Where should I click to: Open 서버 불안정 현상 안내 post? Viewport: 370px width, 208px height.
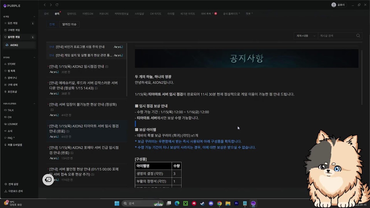tap(86, 174)
